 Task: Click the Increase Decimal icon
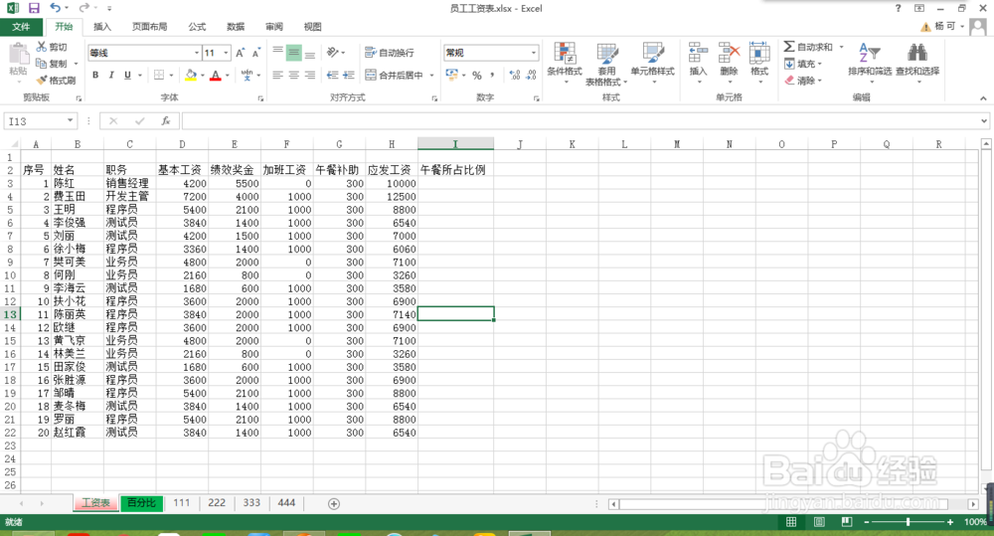pyautogui.click(x=515, y=75)
